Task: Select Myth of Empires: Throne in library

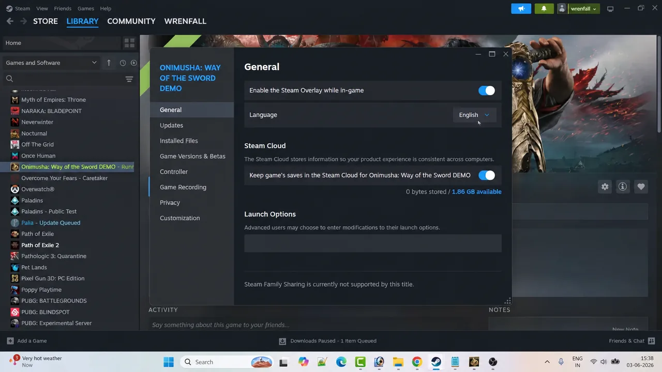Action: click(x=53, y=100)
